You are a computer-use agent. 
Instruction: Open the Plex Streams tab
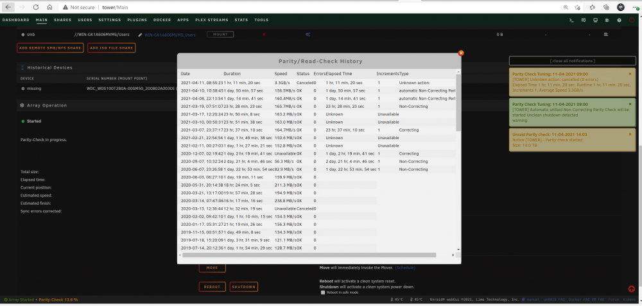pos(212,20)
